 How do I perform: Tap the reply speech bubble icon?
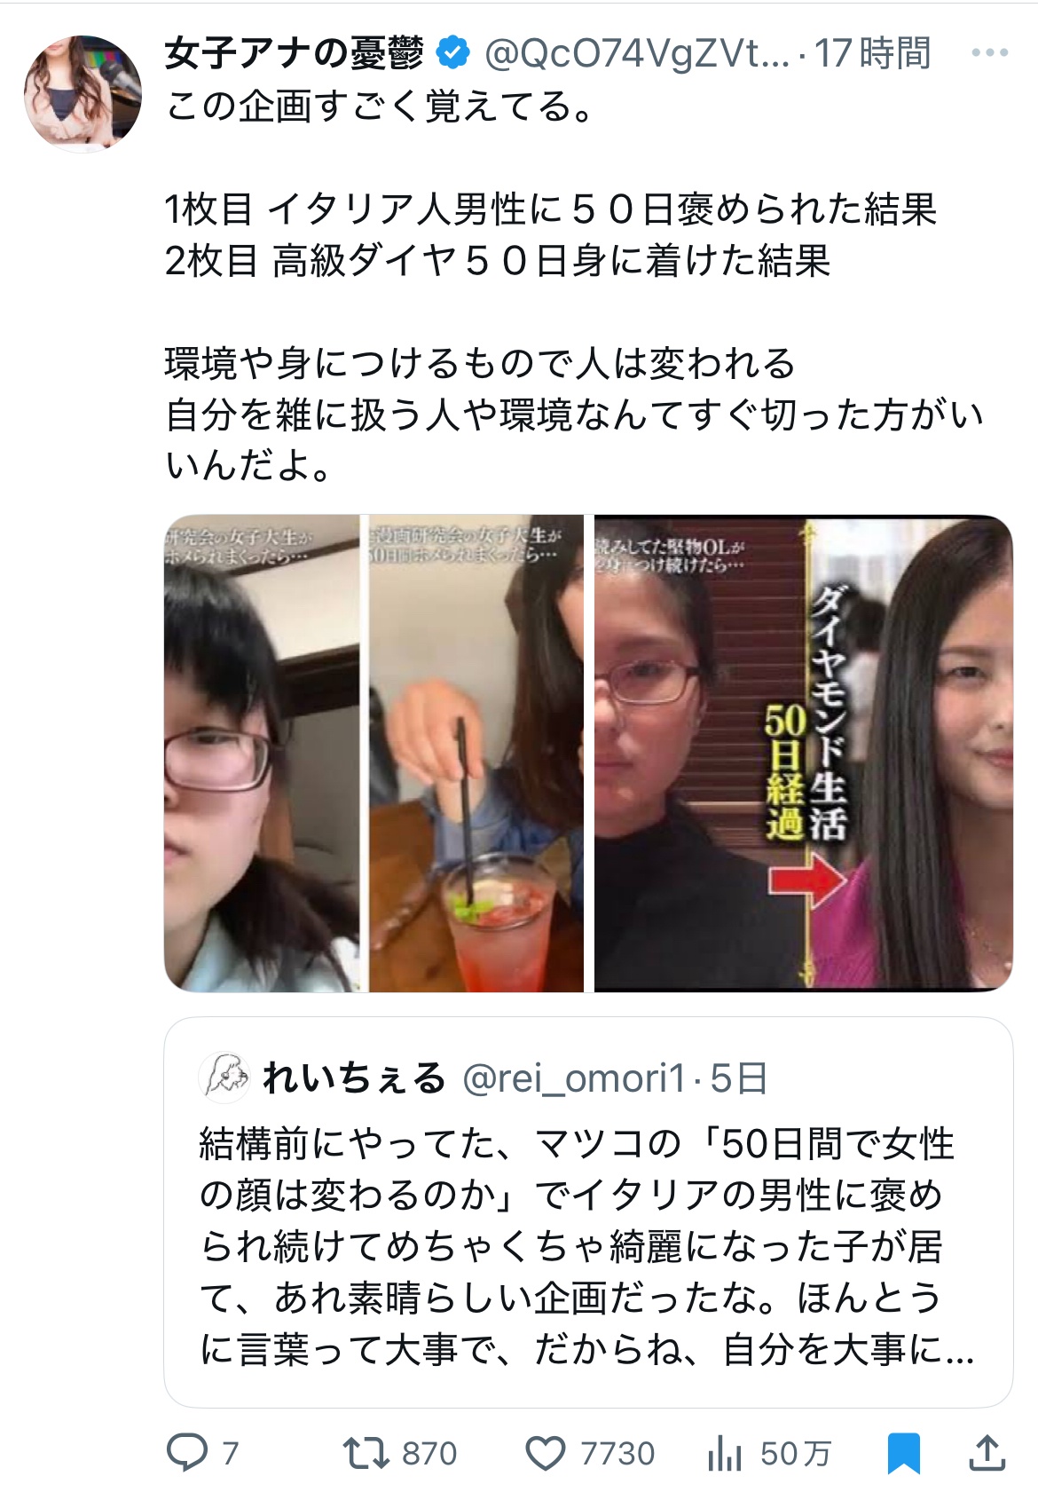[x=186, y=1453]
